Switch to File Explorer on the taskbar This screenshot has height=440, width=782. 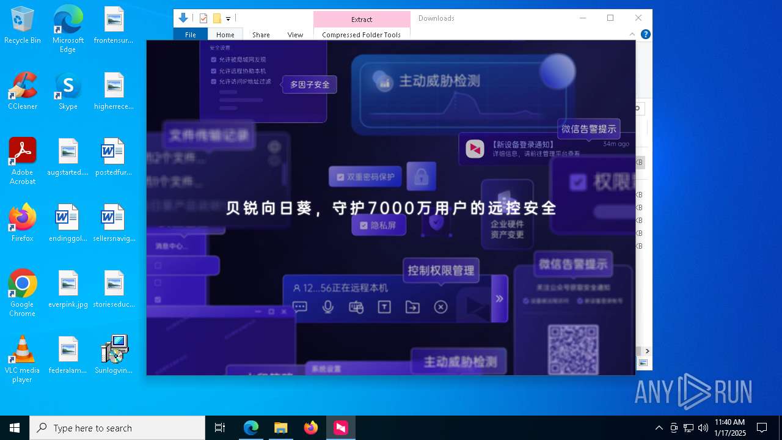pos(280,428)
